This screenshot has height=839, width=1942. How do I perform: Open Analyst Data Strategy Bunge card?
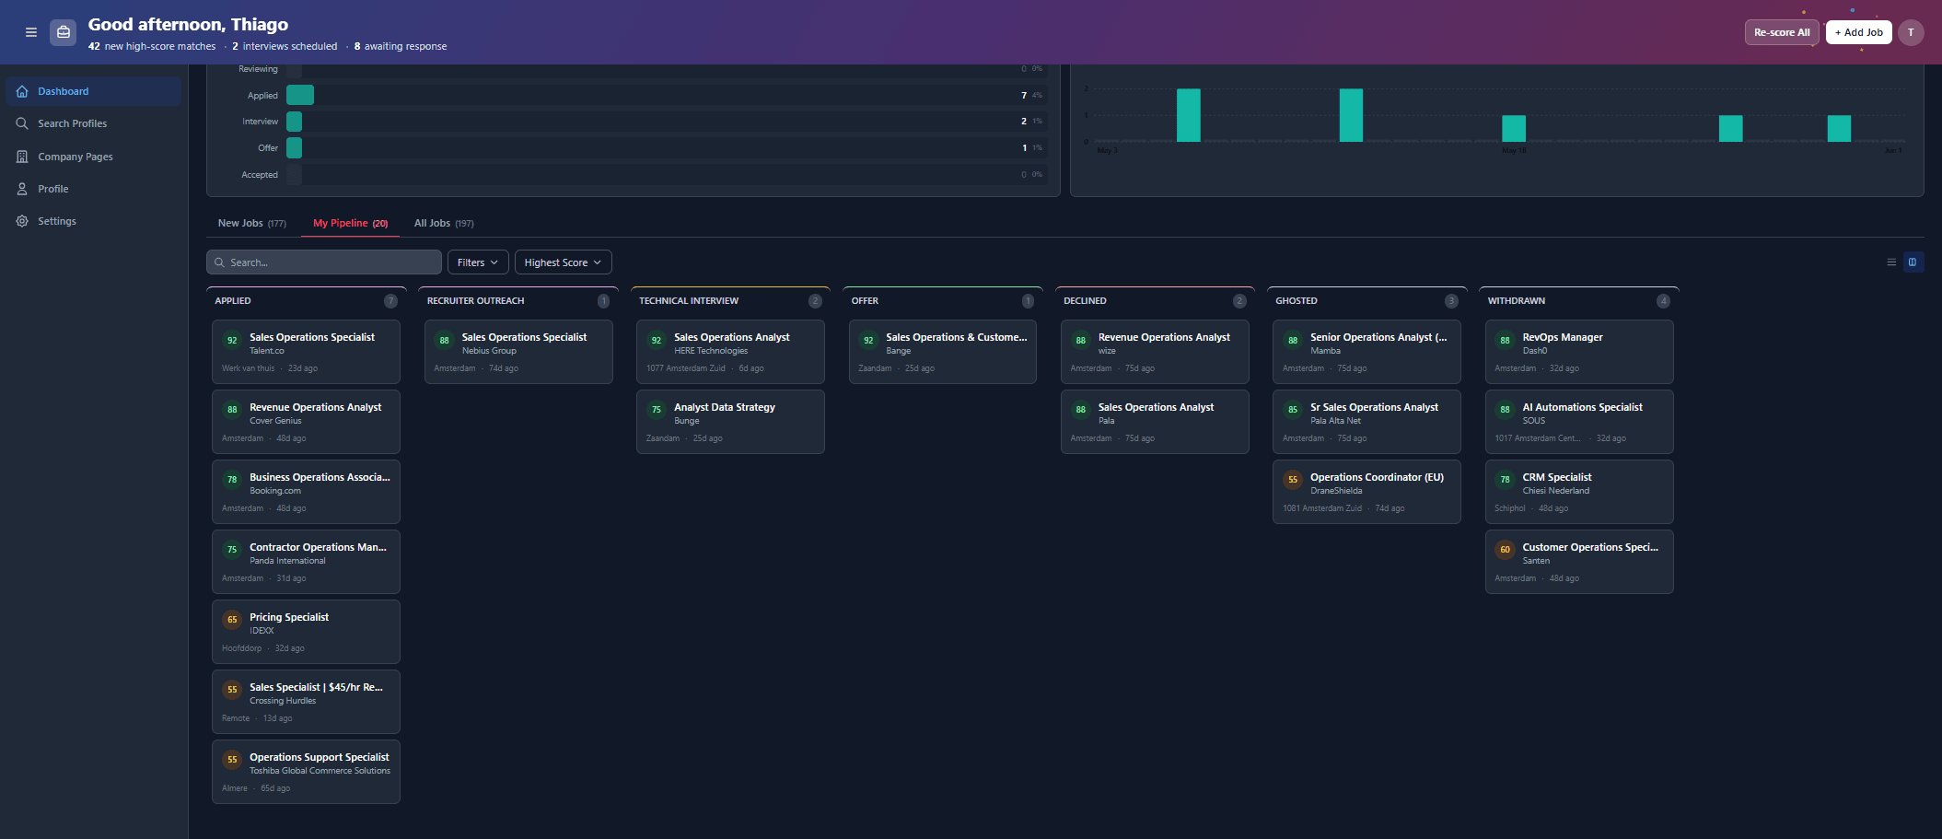[730, 422]
